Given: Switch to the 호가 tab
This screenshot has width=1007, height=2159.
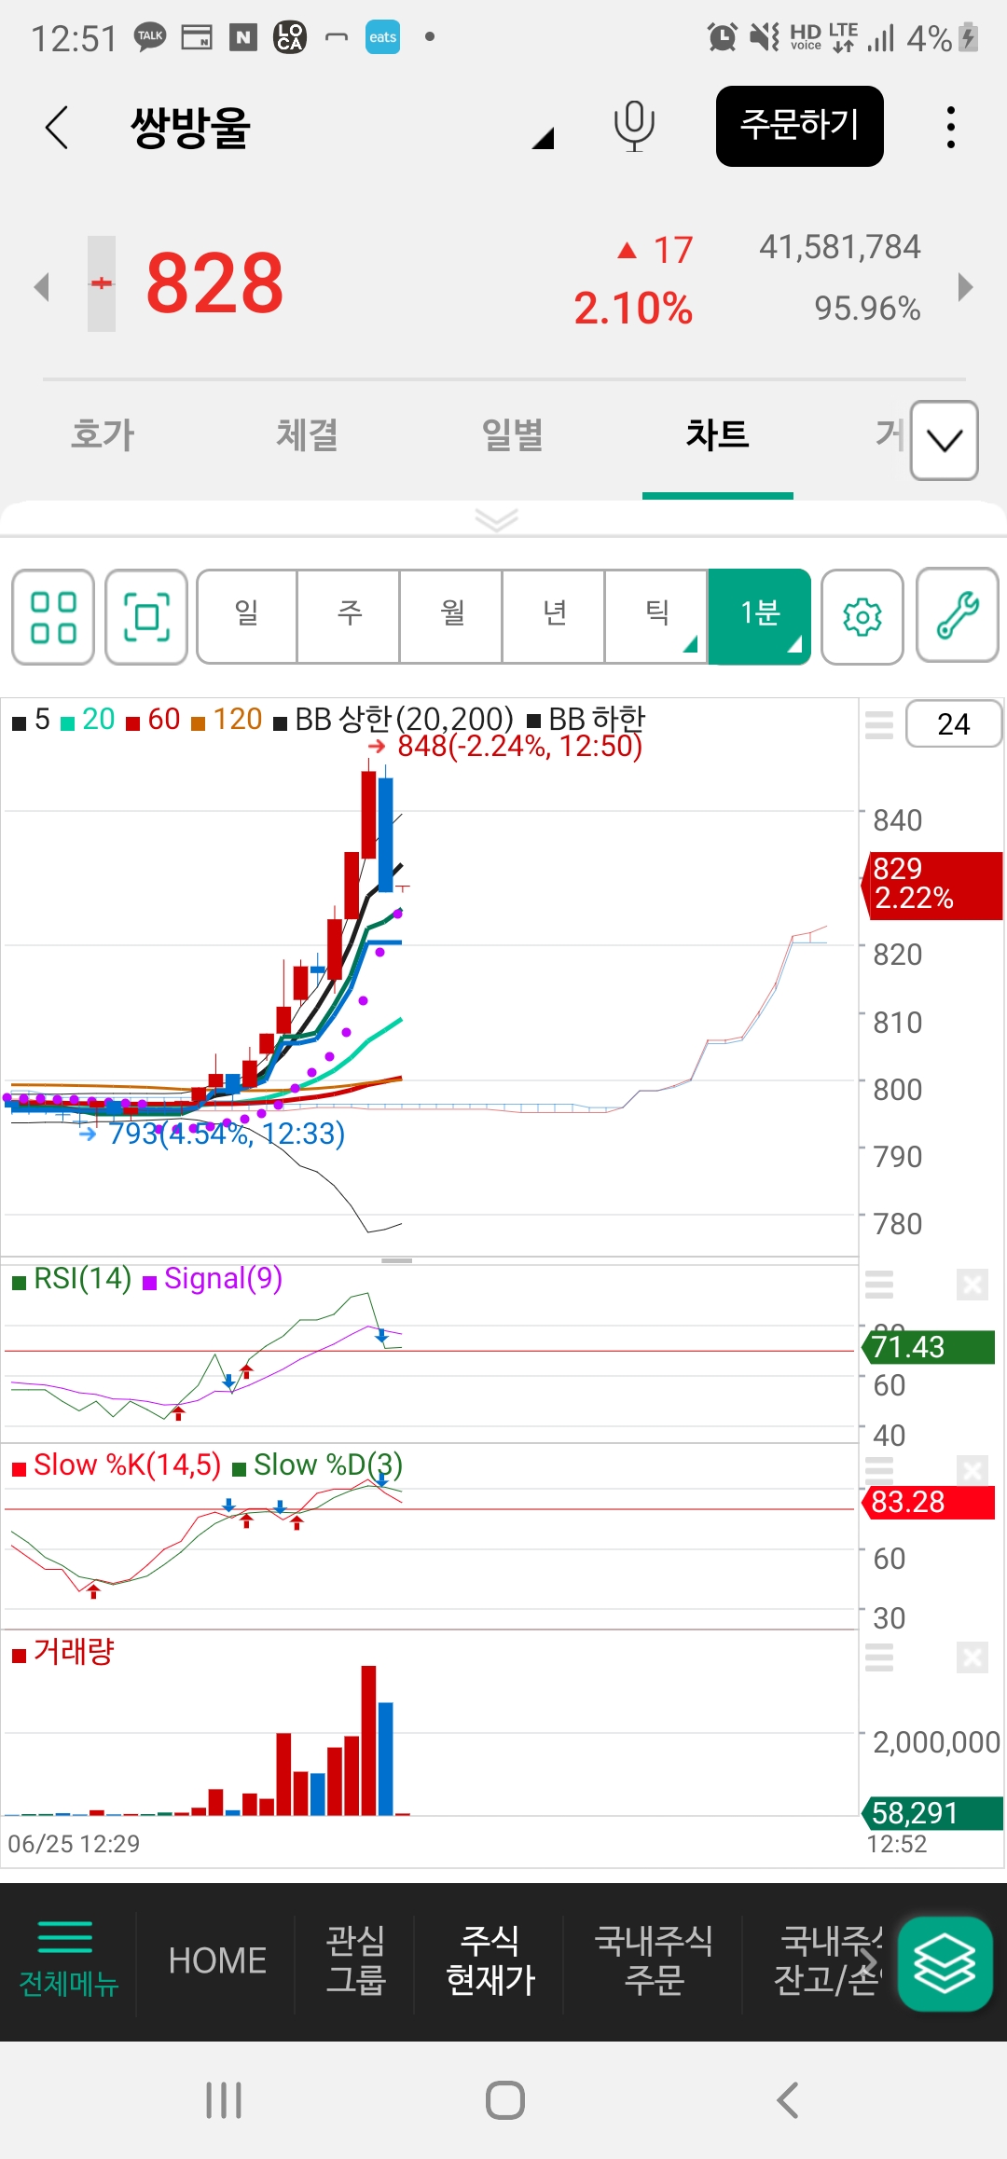Looking at the screenshot, I should [x=103, y=434].
